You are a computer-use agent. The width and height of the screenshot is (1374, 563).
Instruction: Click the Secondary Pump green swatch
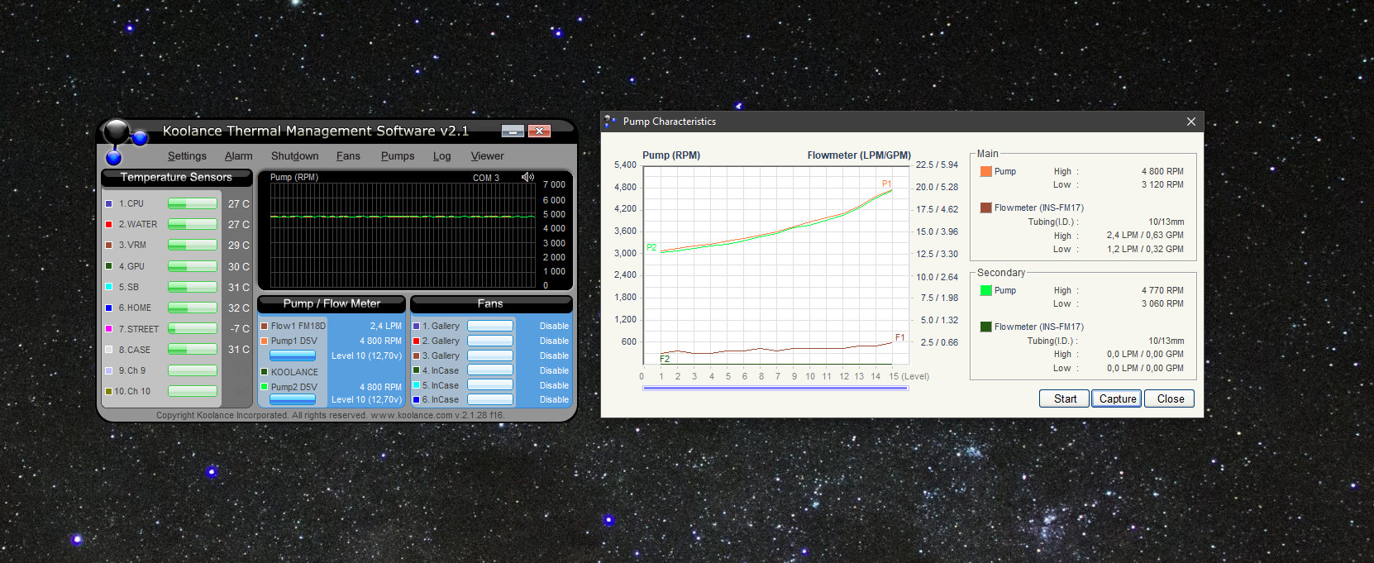pyautogui.click(x=985, y=290)
